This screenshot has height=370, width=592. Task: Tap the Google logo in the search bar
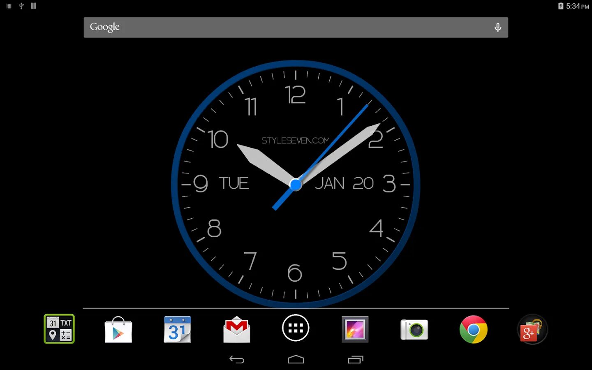(x=105, y=27)
